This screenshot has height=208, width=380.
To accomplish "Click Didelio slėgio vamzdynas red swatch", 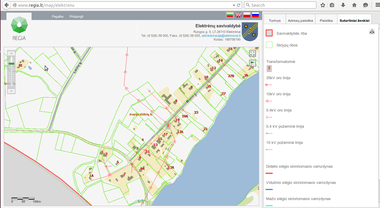I will point(269,173).
